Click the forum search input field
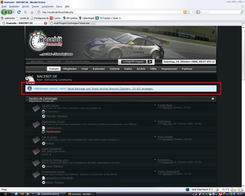 tap(133, 62)
